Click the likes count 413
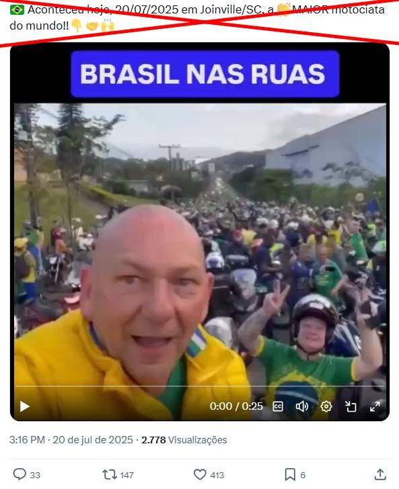The image size is (399, 489). click(217, 476)
